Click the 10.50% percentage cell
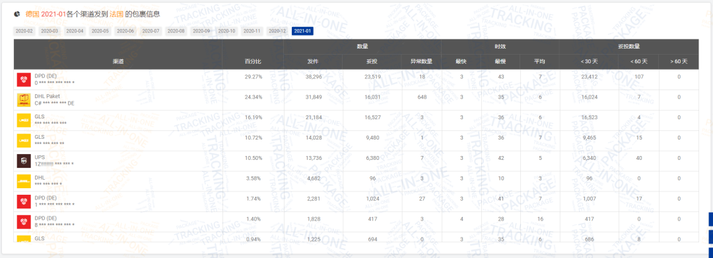This screenshot has width=713, height=258. click(254, 158)
